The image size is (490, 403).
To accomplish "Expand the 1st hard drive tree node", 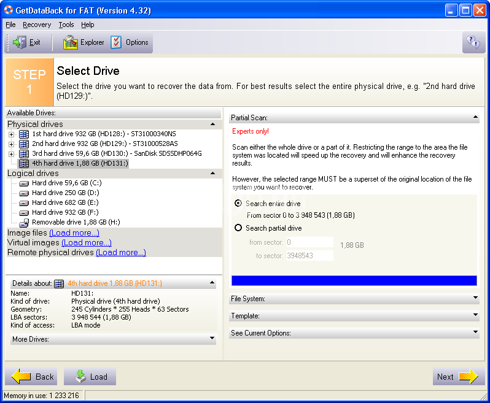I will click(11, 134).
